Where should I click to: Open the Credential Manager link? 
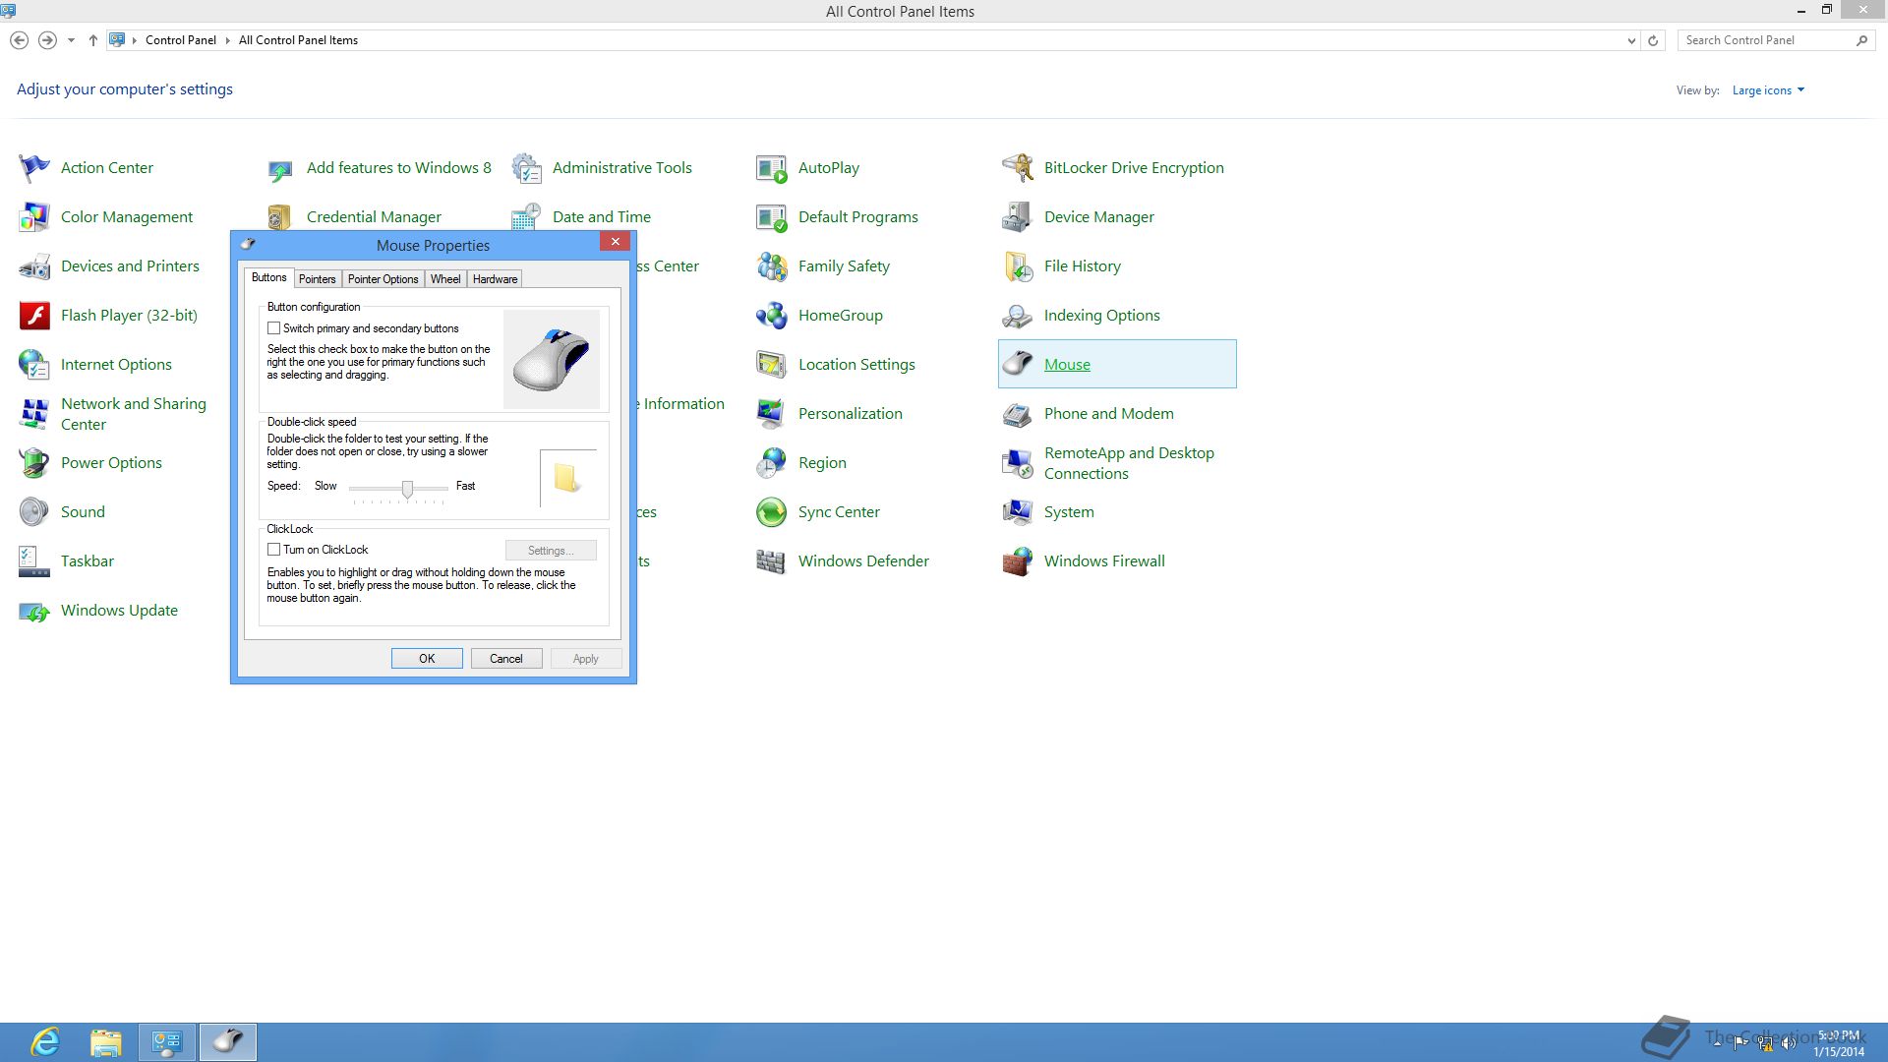pos(374,217)
